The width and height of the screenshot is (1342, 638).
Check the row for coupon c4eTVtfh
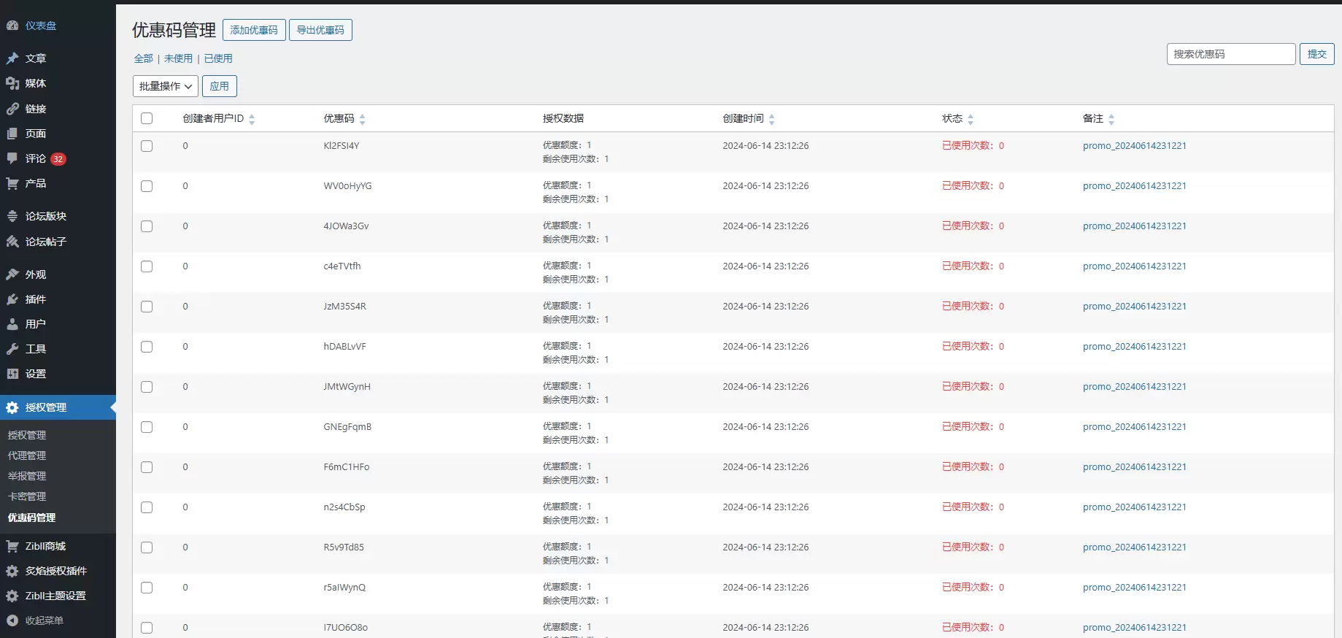point(147,266)
